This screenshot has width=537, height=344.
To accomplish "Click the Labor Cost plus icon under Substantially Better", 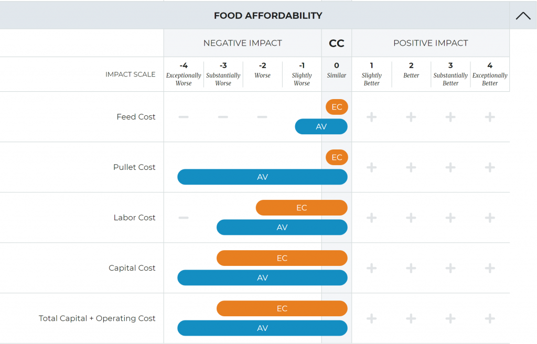I will 450,218.
